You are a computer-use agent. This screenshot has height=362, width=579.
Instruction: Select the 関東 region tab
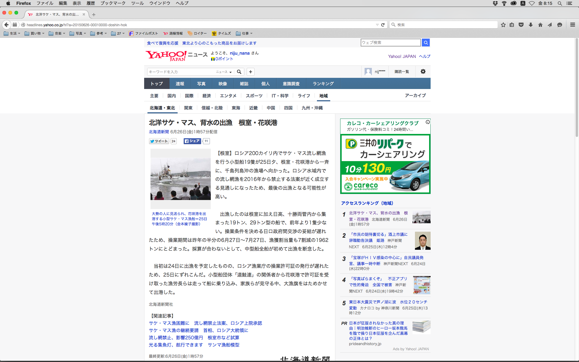click(x=188, y=108)
